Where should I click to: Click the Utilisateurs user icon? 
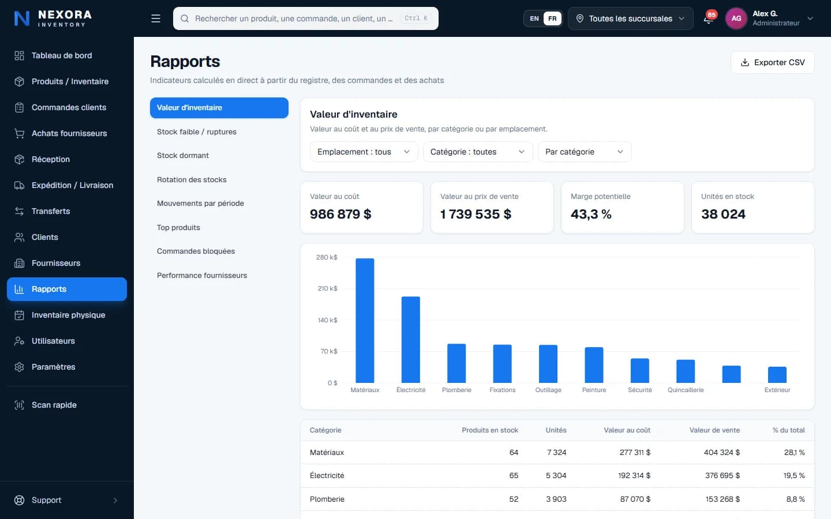coord(19,341)
